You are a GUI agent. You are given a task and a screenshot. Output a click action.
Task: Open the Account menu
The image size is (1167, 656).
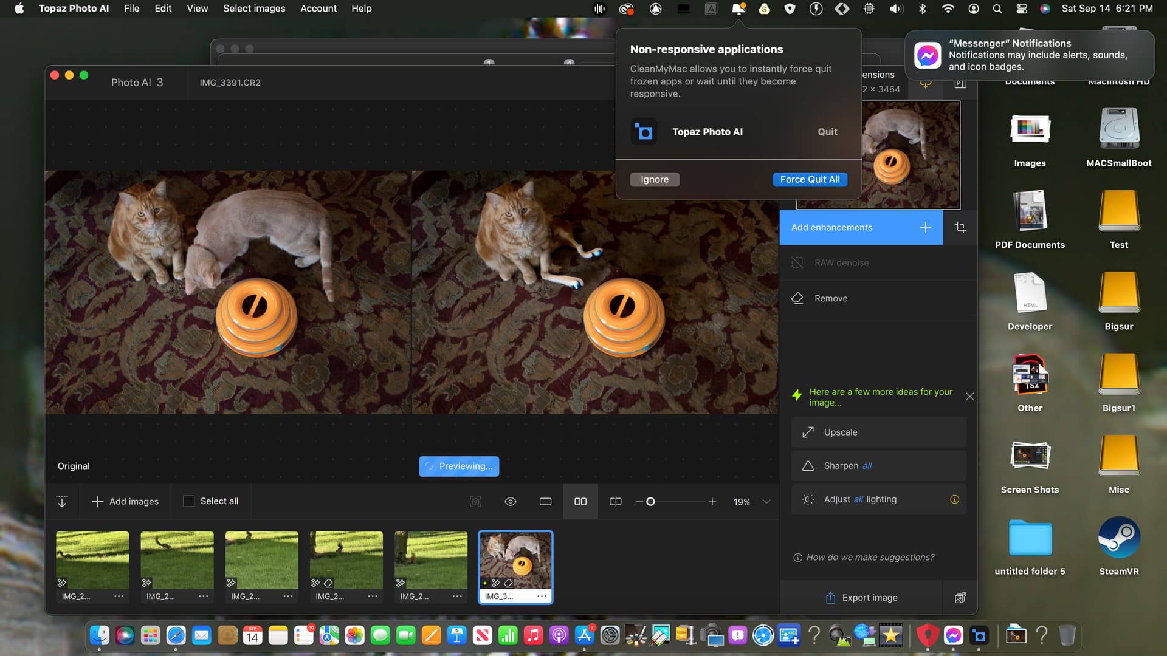coord(318,9)
